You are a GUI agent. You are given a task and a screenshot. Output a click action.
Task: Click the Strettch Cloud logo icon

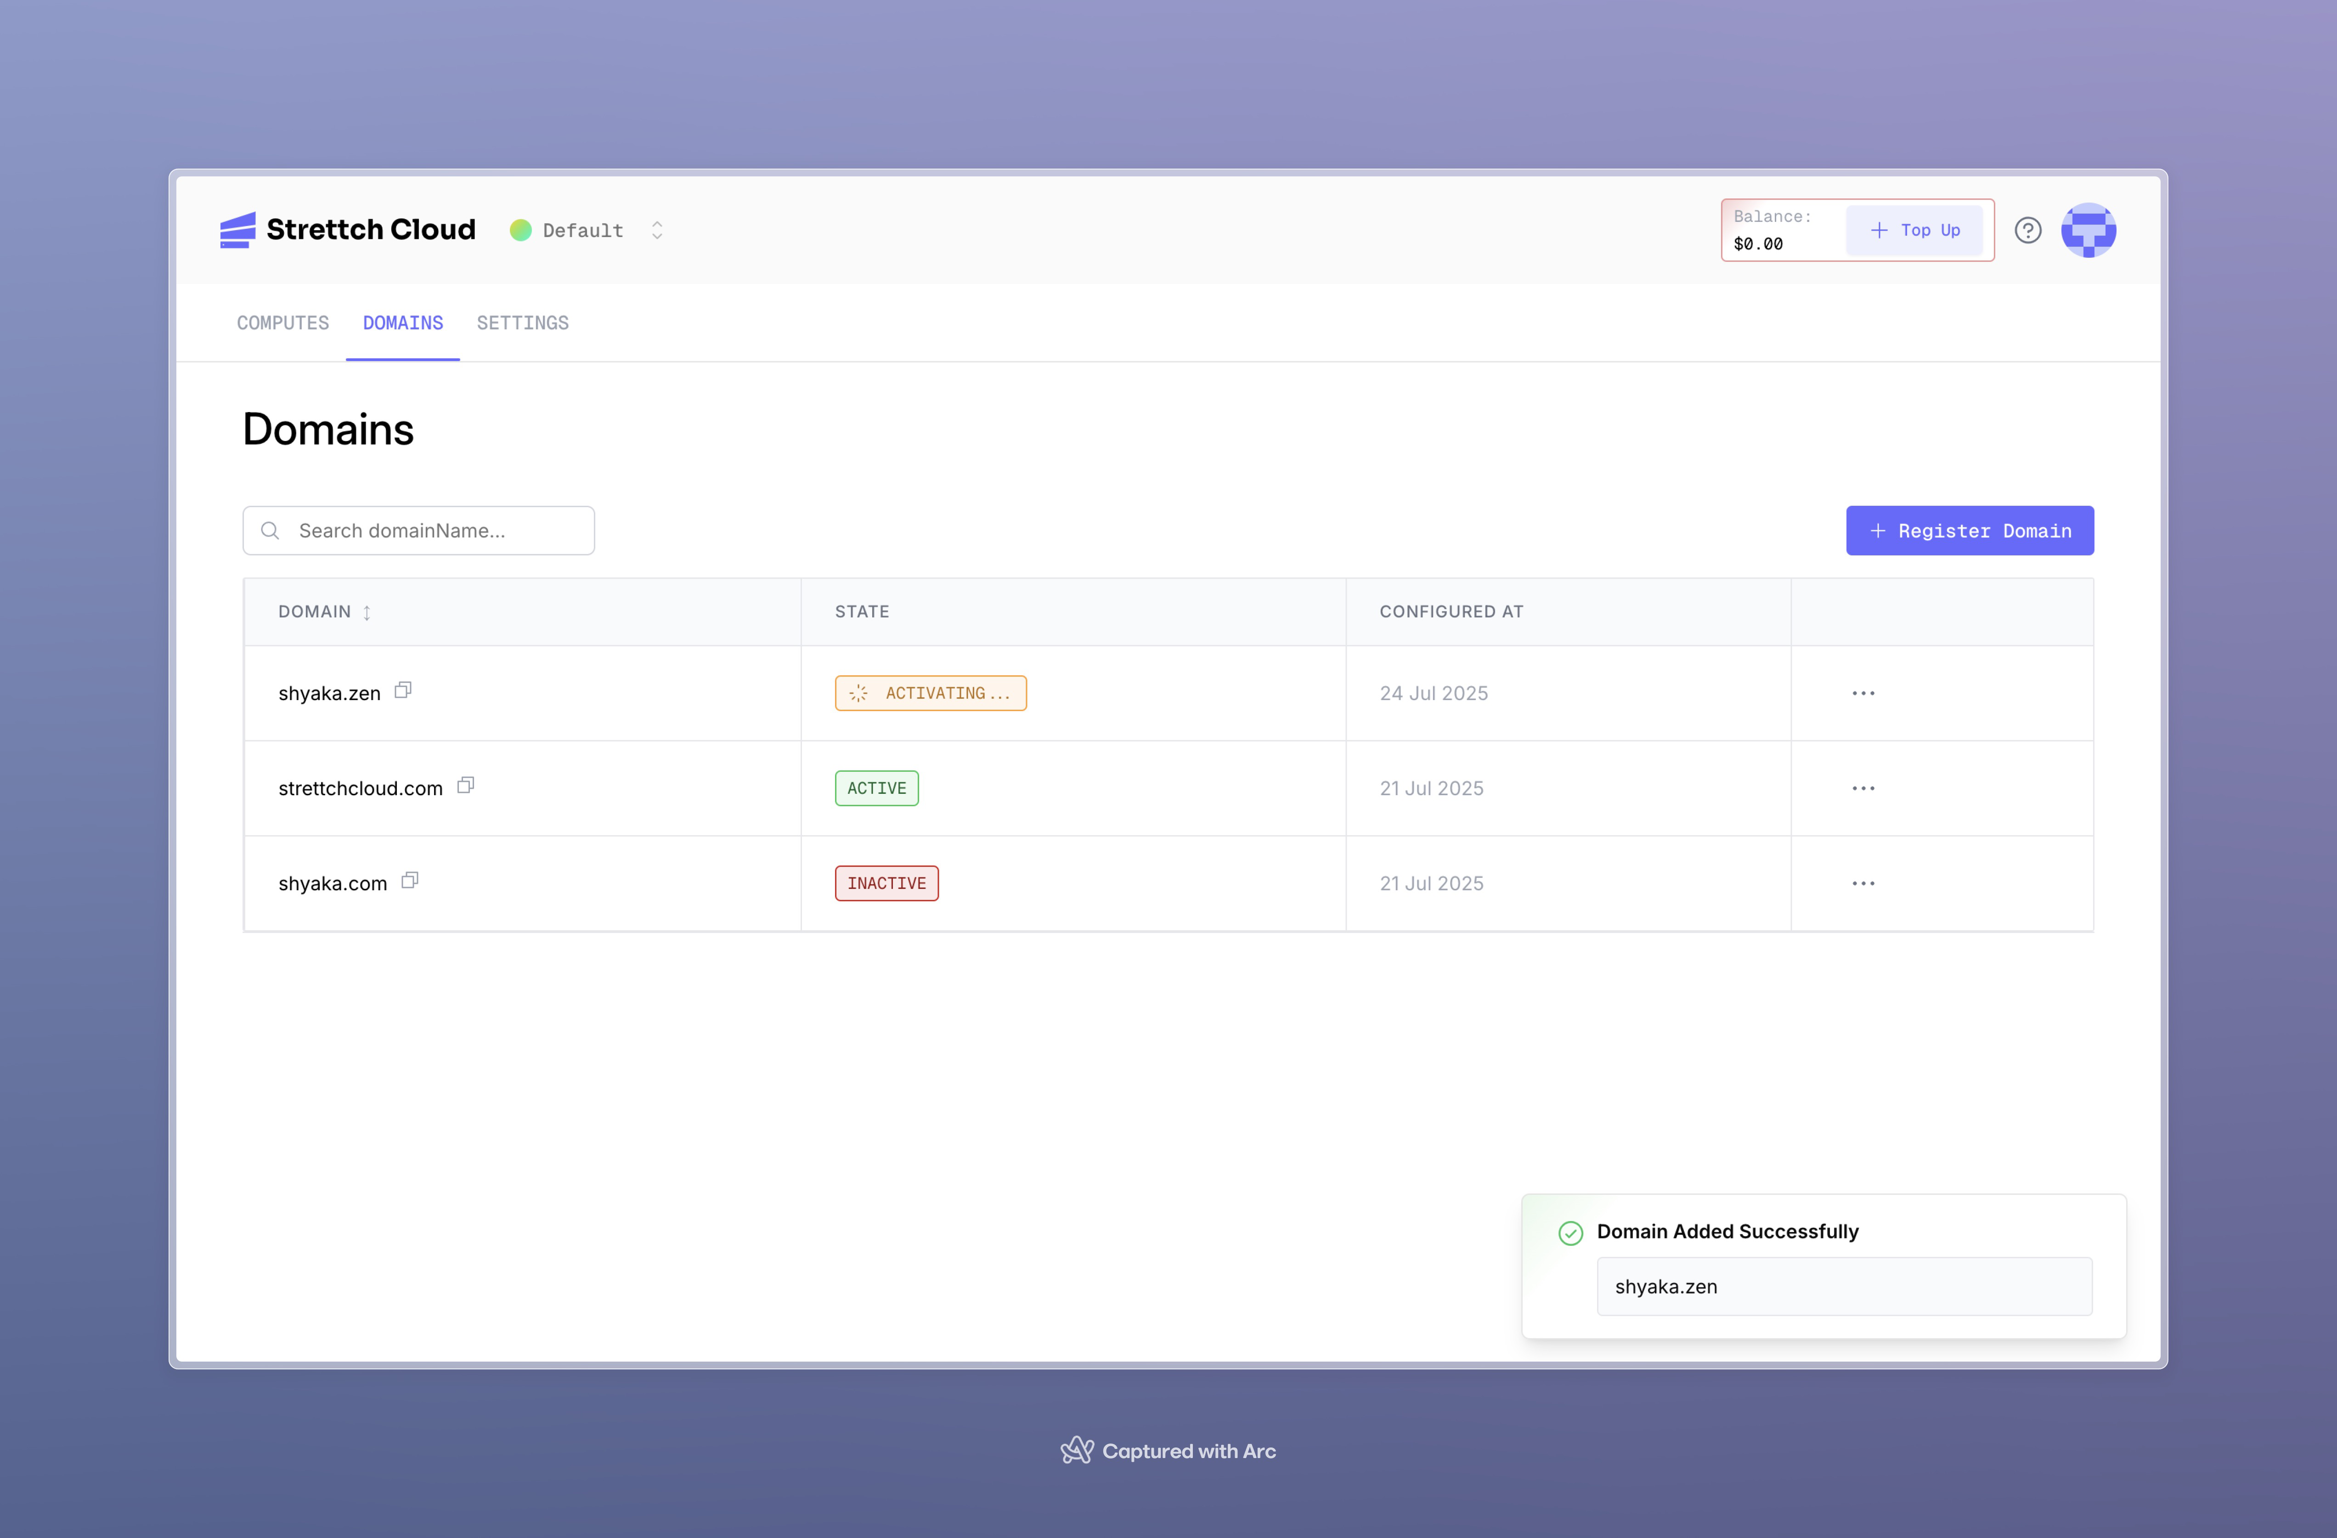[x=237, y=230]
